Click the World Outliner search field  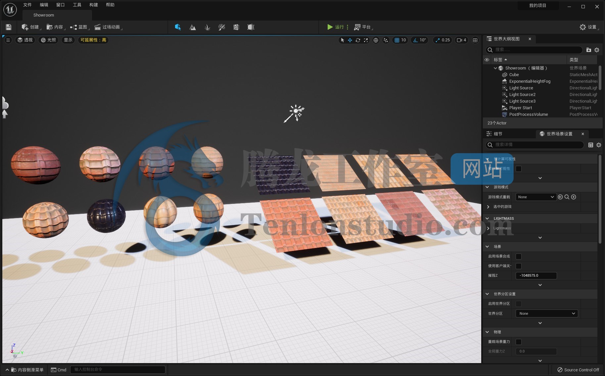[x=534, y=50]
